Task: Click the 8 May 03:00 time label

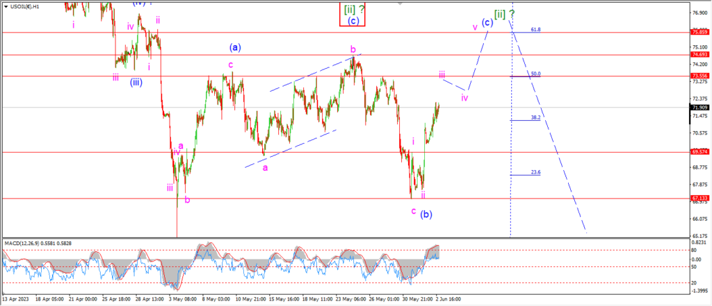Action: pos(216,299)
